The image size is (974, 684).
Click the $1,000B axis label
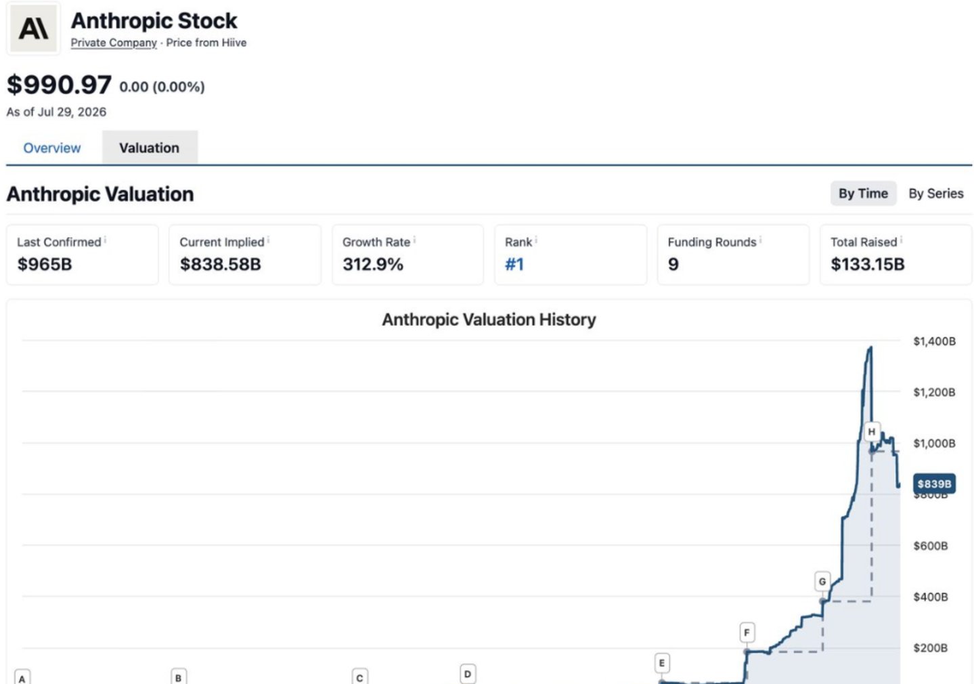[934, 444]
